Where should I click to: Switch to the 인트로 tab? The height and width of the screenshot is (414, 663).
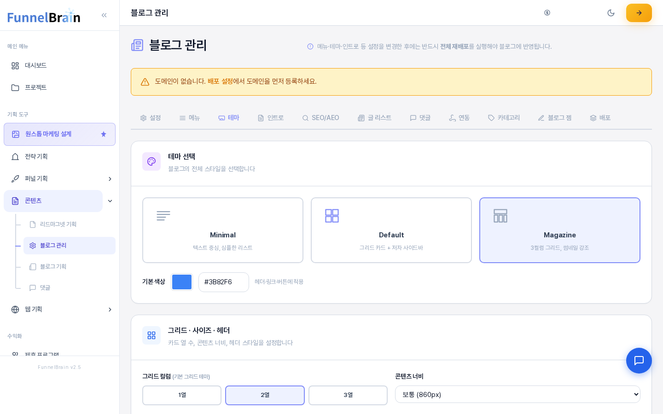(x=271, y=118)
